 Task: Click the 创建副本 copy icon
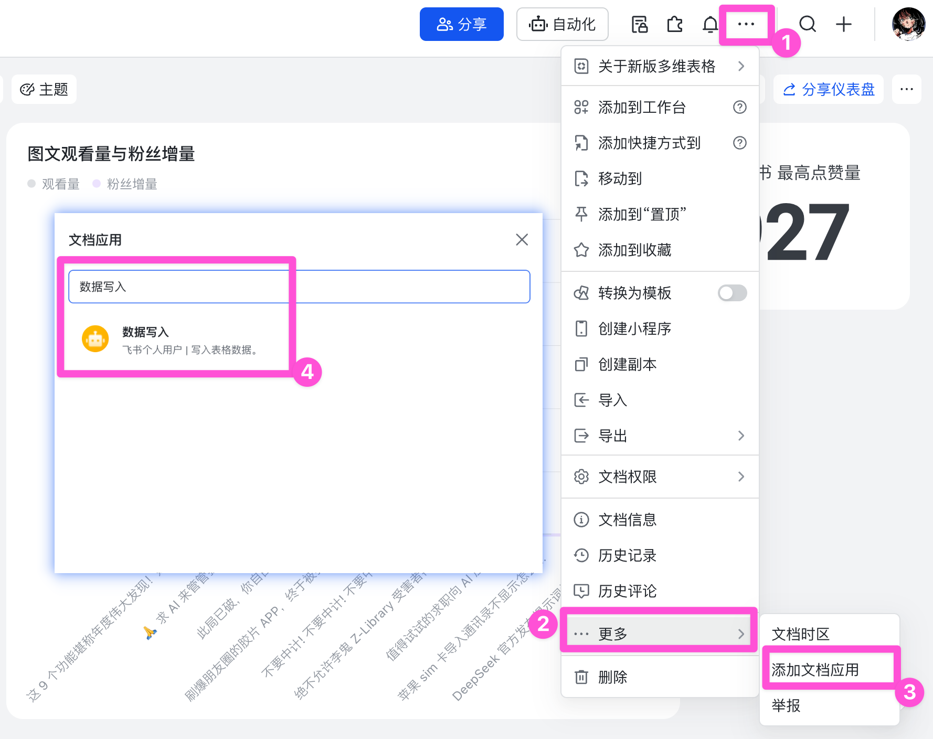click(x=581, y=364)
